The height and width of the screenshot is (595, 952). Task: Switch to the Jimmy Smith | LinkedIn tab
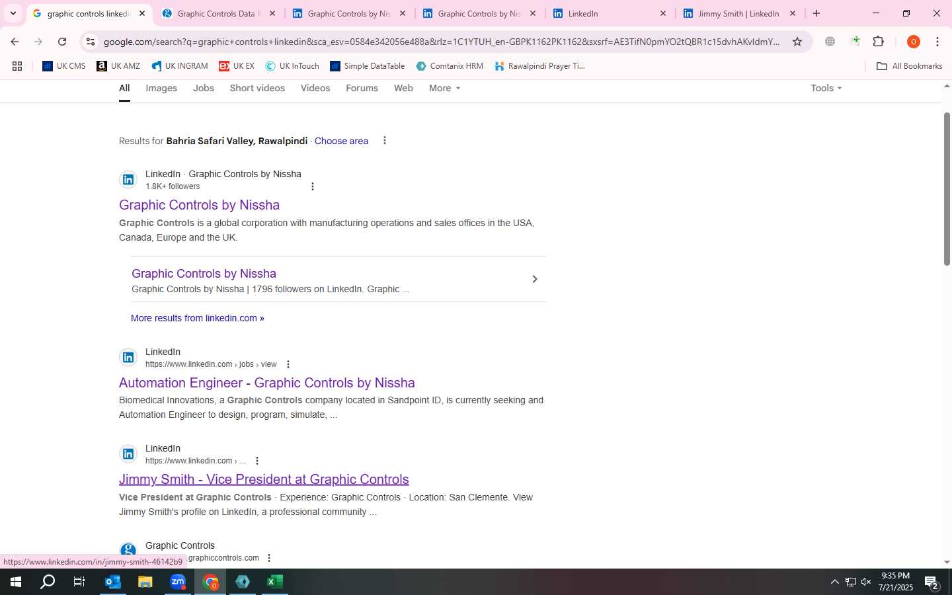pos(739,13)
